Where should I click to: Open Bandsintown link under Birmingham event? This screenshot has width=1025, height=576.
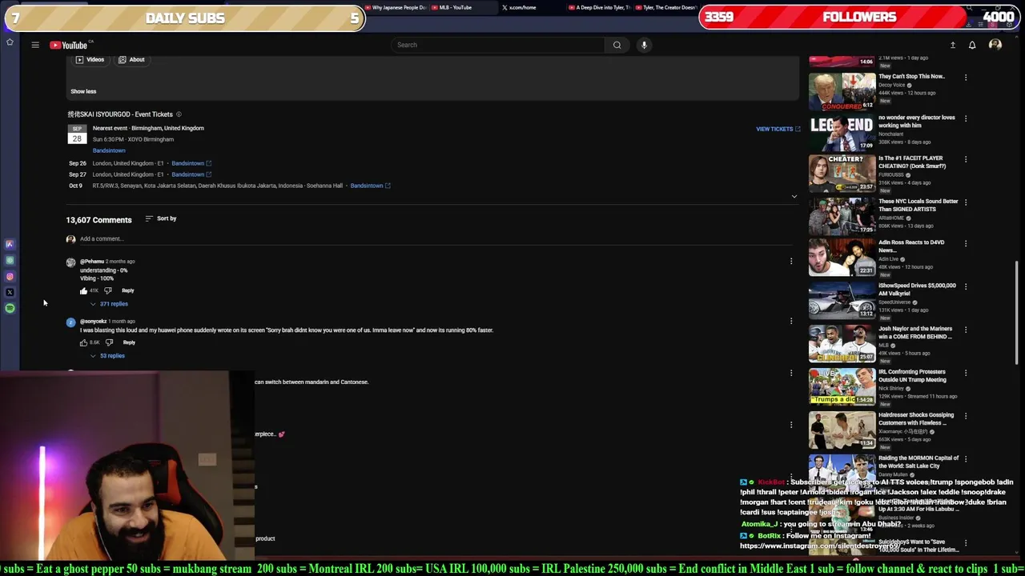109,150
